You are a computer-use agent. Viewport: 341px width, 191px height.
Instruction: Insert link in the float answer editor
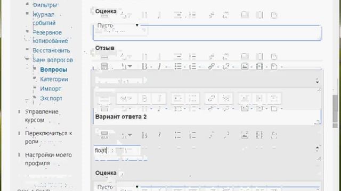pos(212,135)
